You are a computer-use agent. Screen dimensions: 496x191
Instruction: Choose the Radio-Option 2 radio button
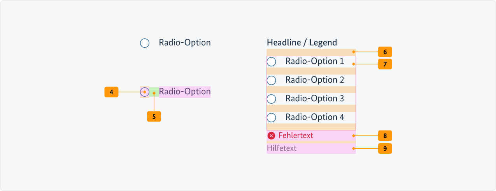click(272, 80)
